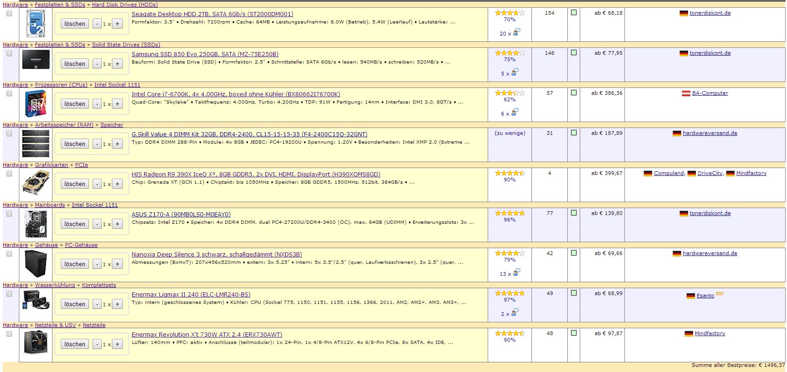
Task: Click user reviews icon for Samsung SSD
Action: (515, 72)
